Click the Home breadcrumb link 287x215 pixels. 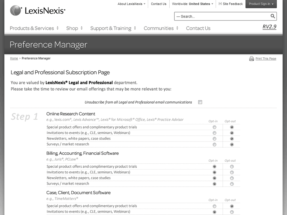[x=14, y=58]
